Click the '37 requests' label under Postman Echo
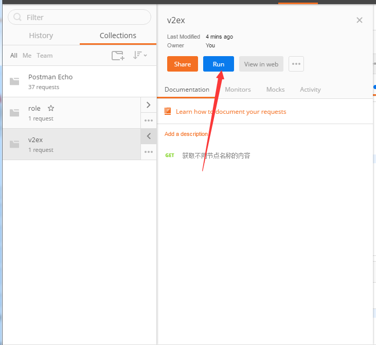376x345 pixels. click(x=44, y=87)
